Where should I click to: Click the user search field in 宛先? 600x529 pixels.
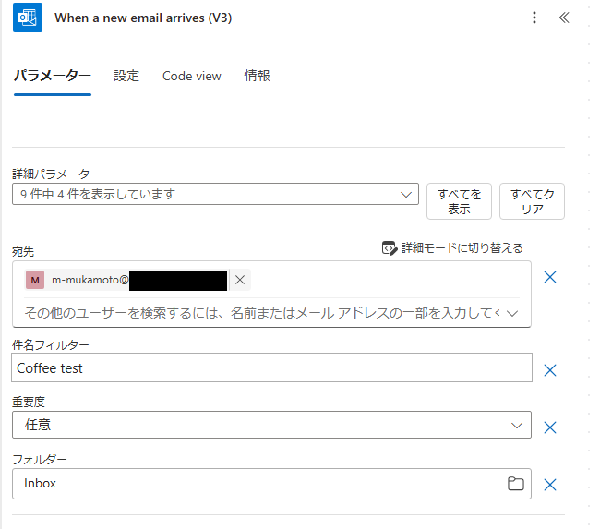coord(262,313)
